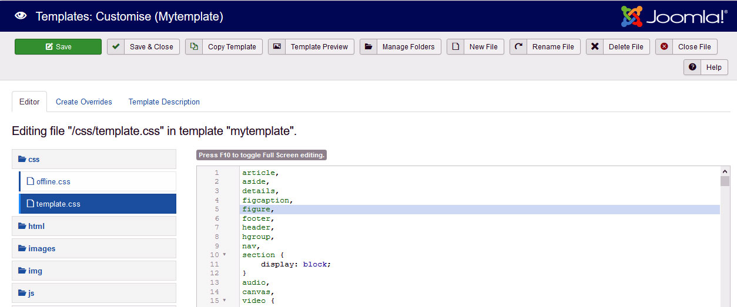Click the New File page icon

[x=455, y=47]
